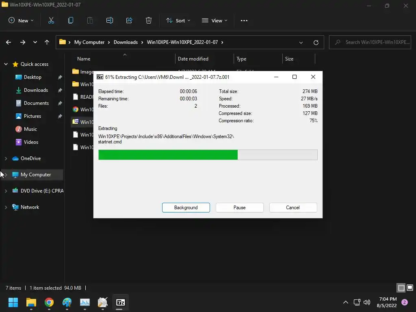The width and height of the screenshot is (416, 312).
Task: Go forward with the right arrow
Action: tap(23, 42)
